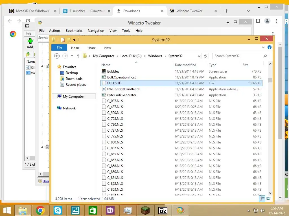289x216 pixels.
Task: Expand the Explorer ribbon chevron
Action: coord(263,47)
